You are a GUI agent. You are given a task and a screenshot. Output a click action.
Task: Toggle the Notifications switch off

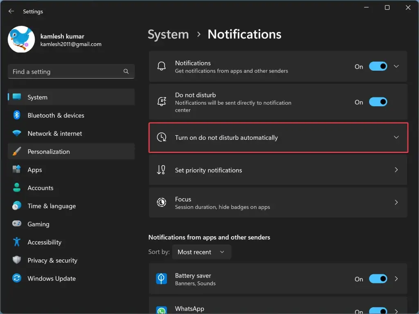tap(378, 66)
